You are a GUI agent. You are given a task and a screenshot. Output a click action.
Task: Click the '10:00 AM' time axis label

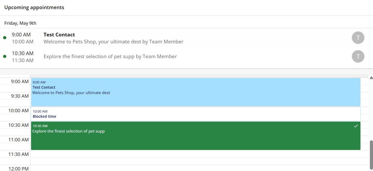point(19,111)
